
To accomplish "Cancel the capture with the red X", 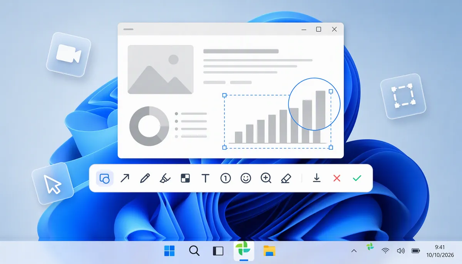I will [337, 178].
